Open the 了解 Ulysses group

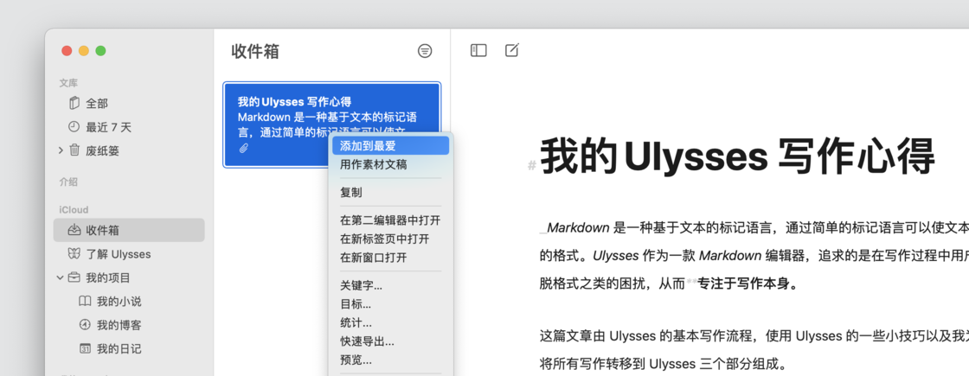point(129,254)
